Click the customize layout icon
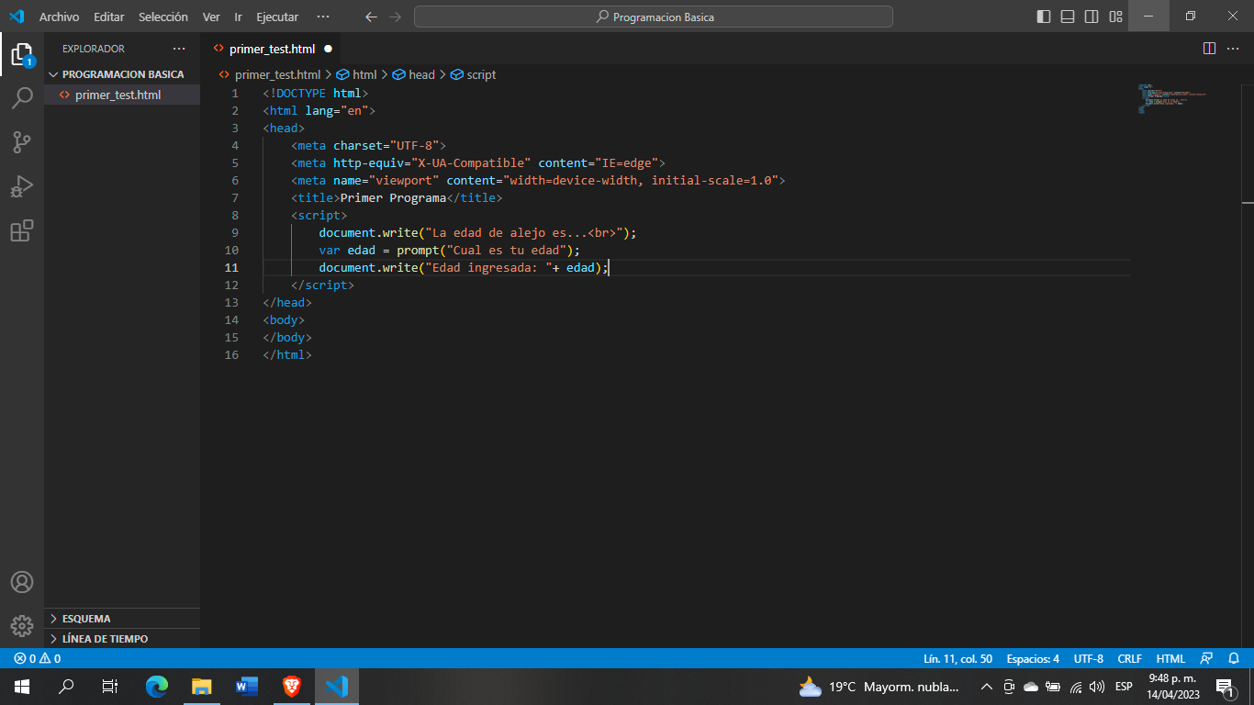The image size is (1254, 705). tap(1116, 17)
